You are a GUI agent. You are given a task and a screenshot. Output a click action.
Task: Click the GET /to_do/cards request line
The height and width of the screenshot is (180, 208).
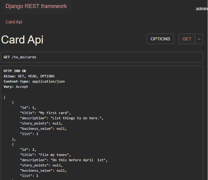20,57
